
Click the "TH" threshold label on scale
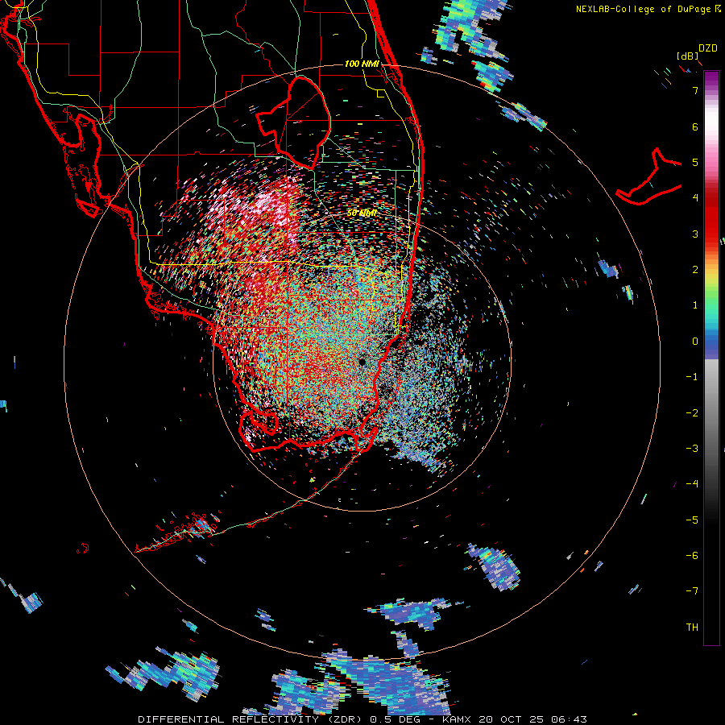click(692, 628)
